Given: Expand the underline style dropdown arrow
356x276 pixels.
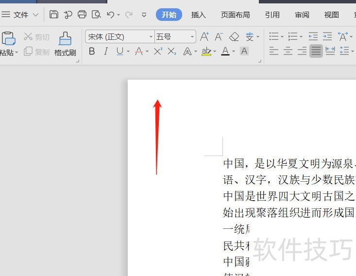Looking at the screenshot, I should click(128, 52).
